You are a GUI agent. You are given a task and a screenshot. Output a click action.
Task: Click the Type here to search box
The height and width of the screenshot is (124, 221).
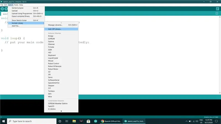pyautogui.click(x=32, y=121)
